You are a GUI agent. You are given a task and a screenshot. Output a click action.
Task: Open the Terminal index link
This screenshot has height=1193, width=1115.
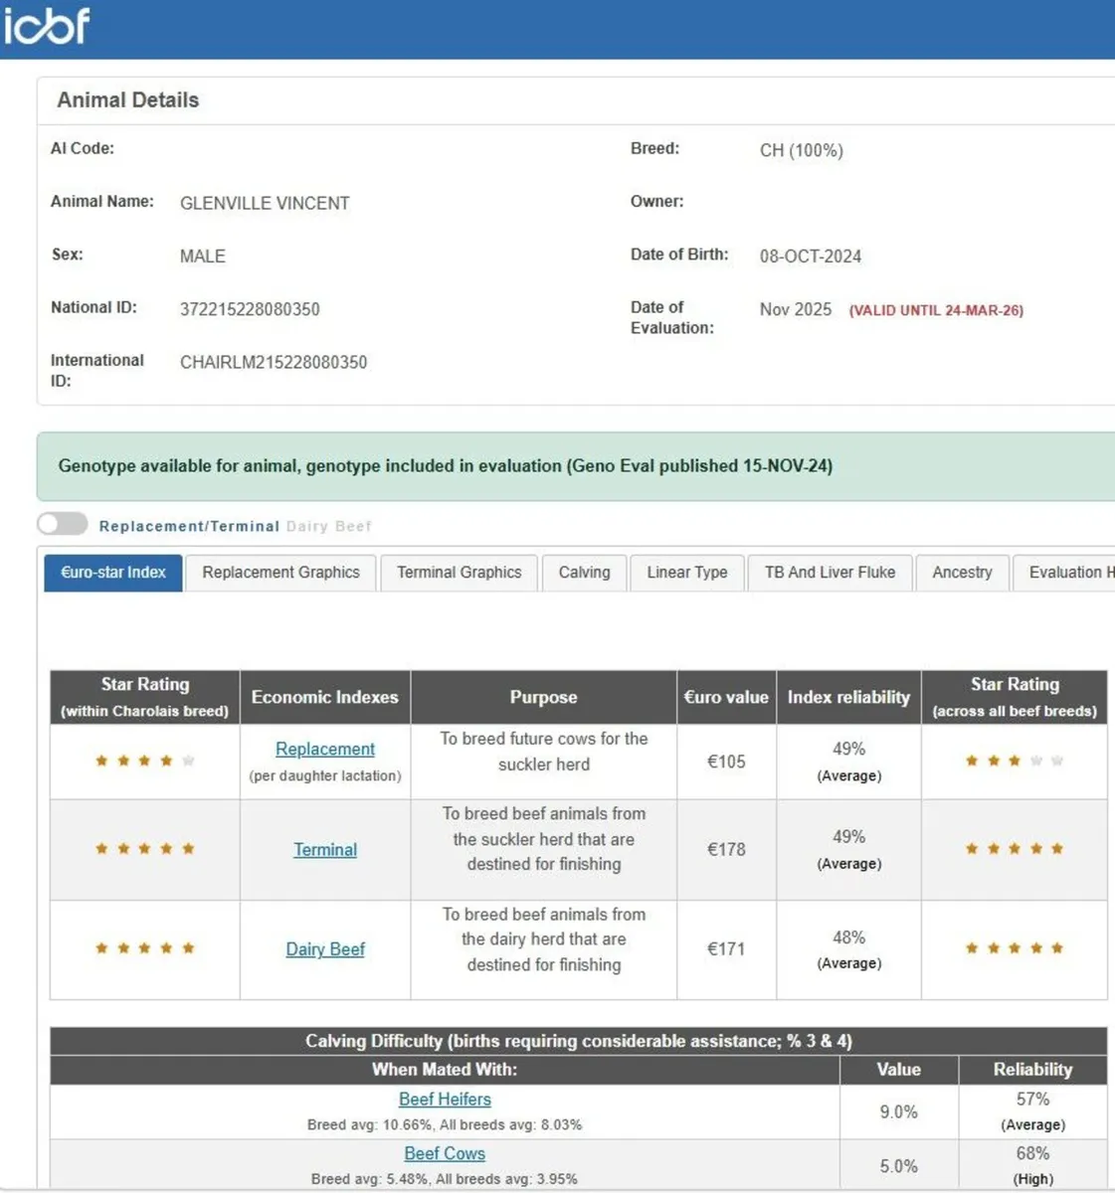[x=325, y=850]
